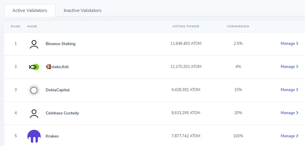Open Manage for stake.fish validator
Viewport: 305px width, 146px height.
(x=290, y=66)
